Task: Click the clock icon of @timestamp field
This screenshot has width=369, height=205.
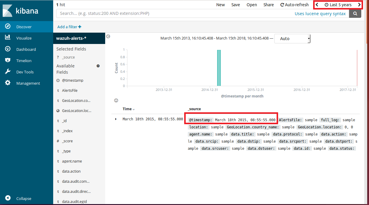Action: point(58,81)
